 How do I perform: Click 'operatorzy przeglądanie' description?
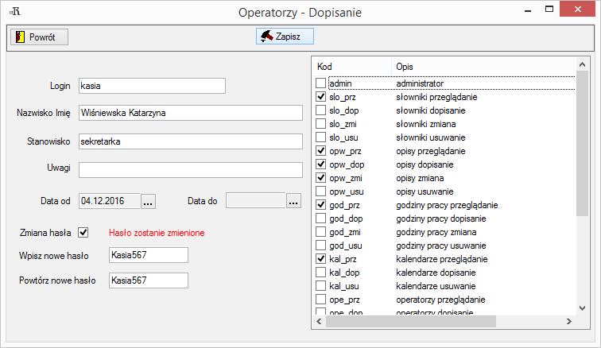[x=440, y=300]
